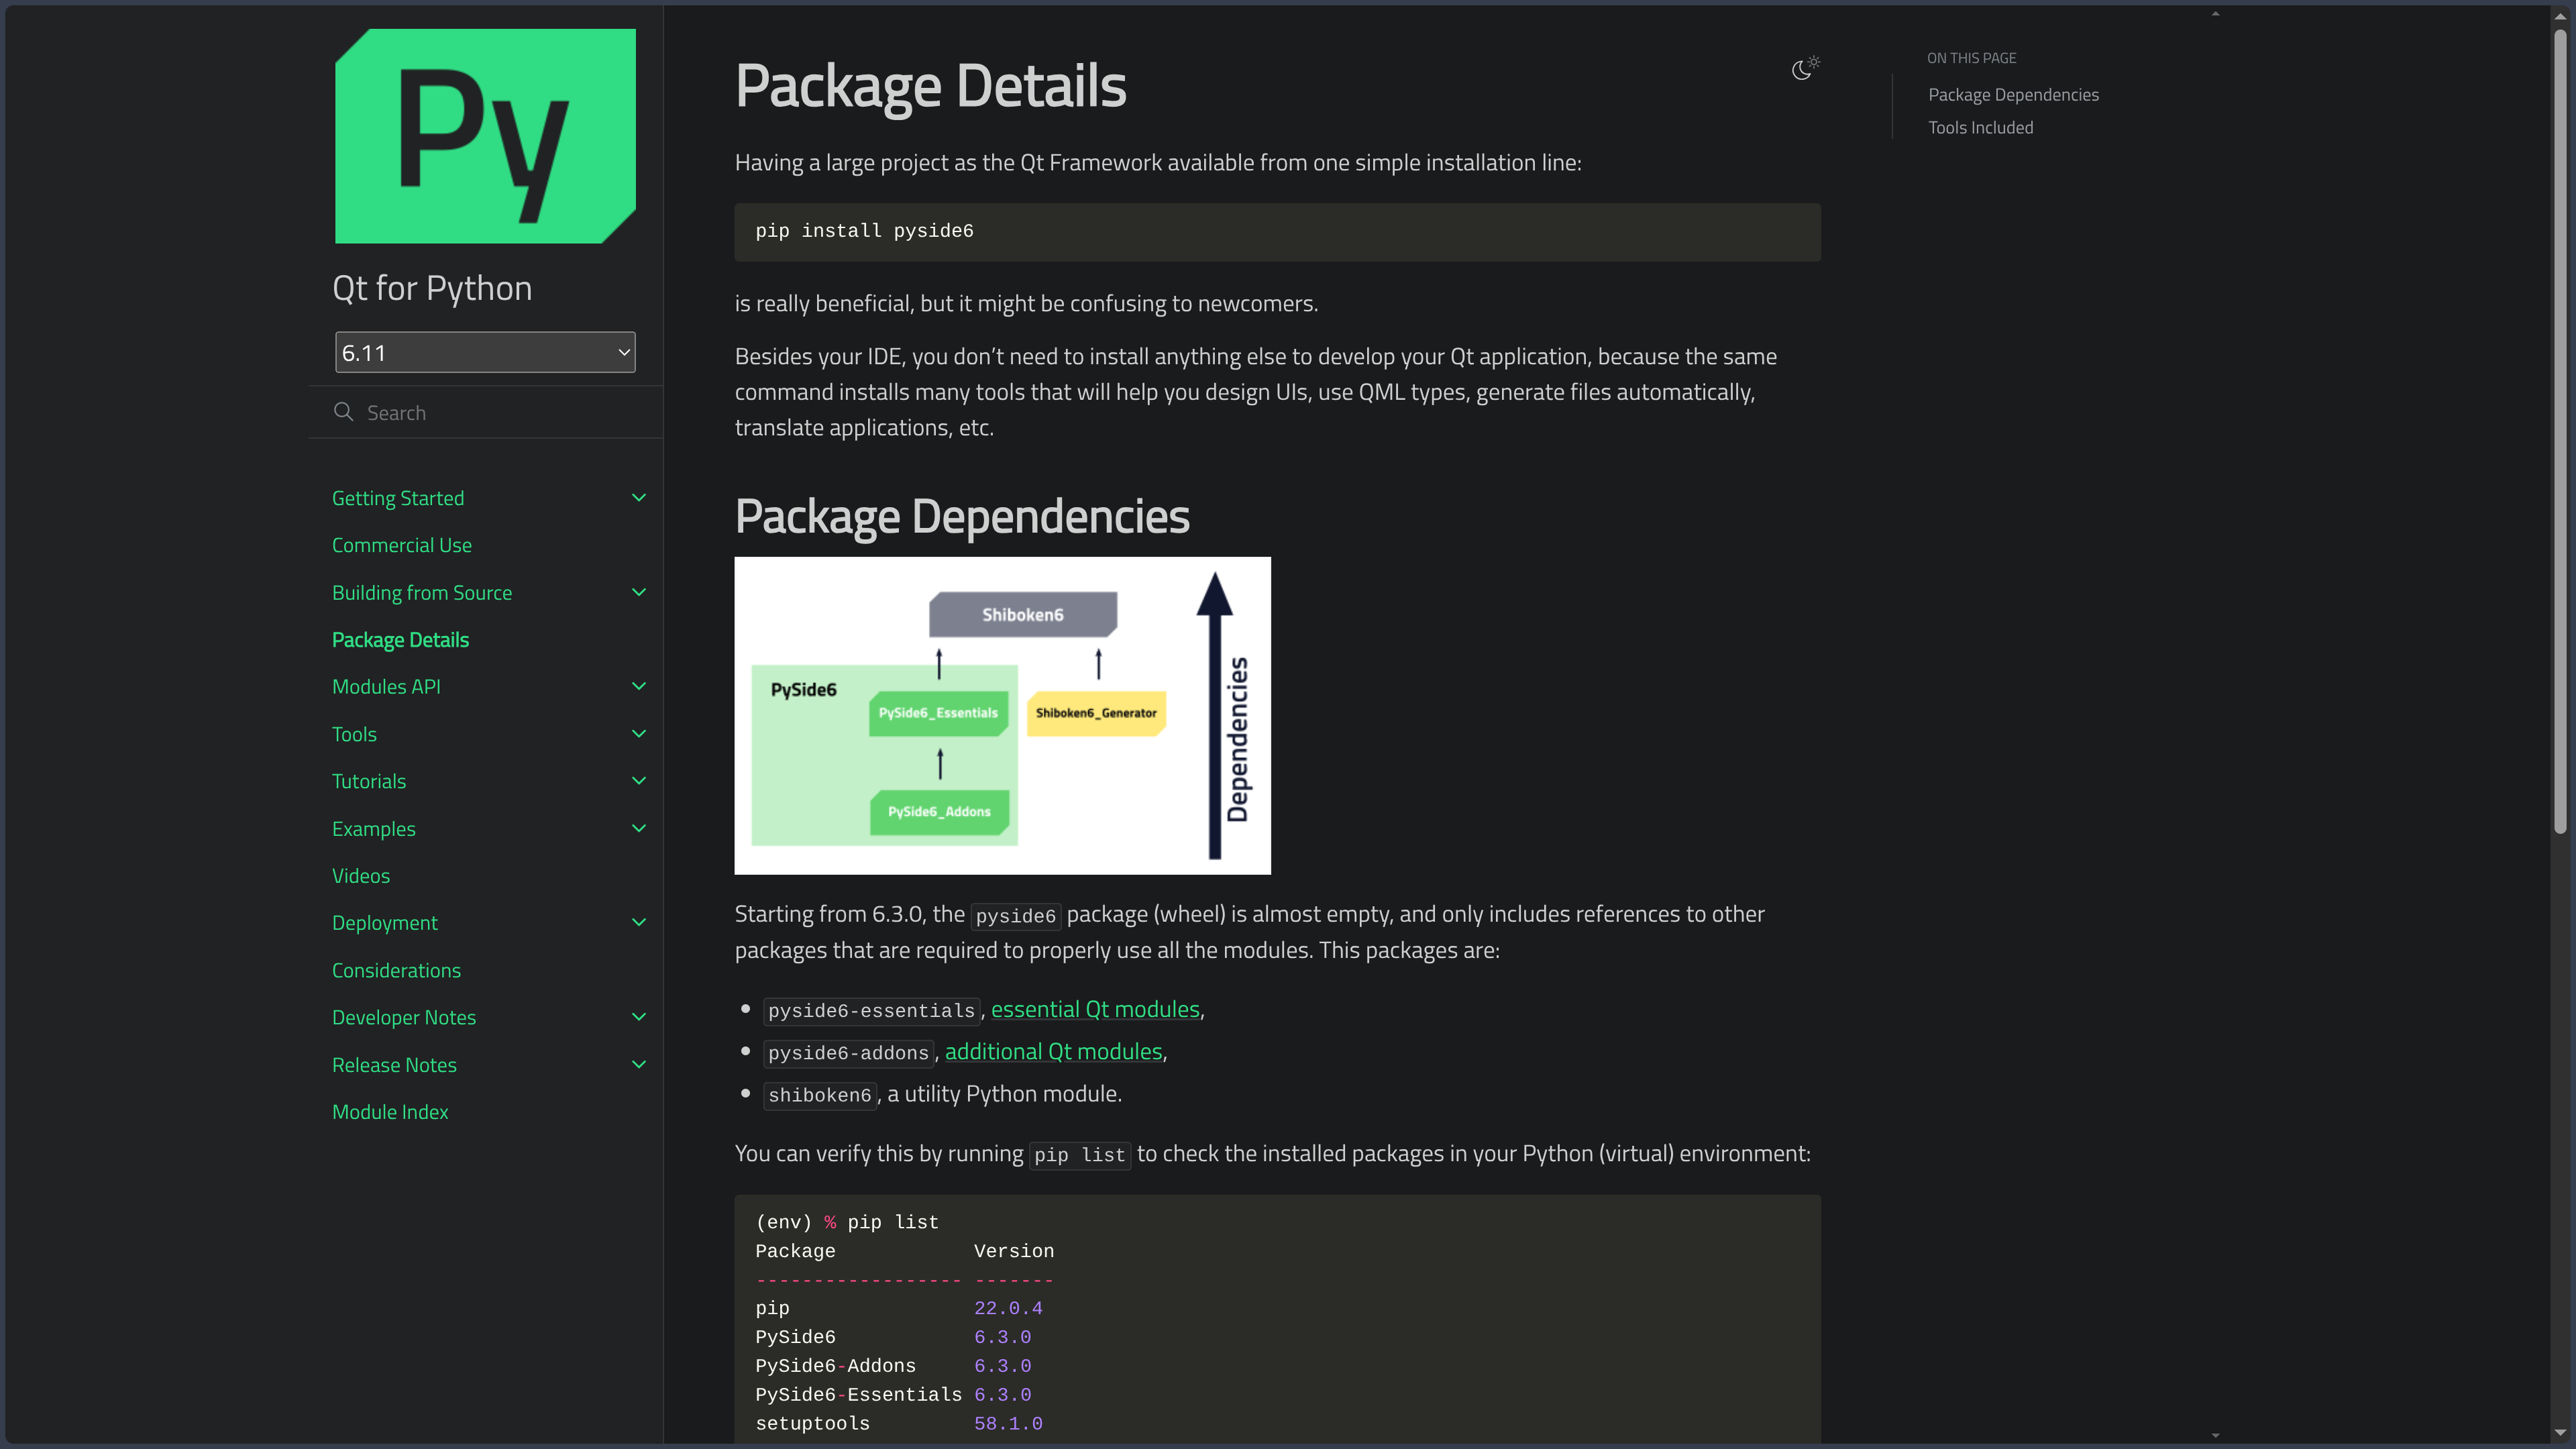
Task: Expand the Tools section chevron
Action: pyautogui.click(x=639, y=733)
